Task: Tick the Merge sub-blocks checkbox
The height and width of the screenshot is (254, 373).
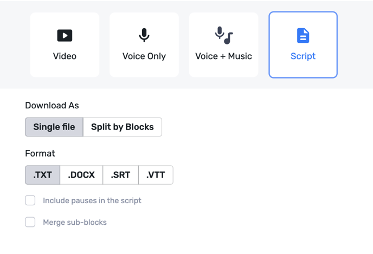Action: point(30,222)
